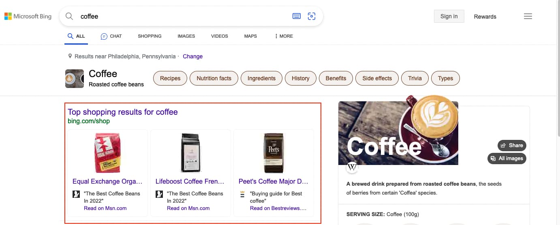Image resolution: width=560 pixels, height=225 pixels.
Task: Click Change location link
Action: pyautogui.click(x=192, y=56)
